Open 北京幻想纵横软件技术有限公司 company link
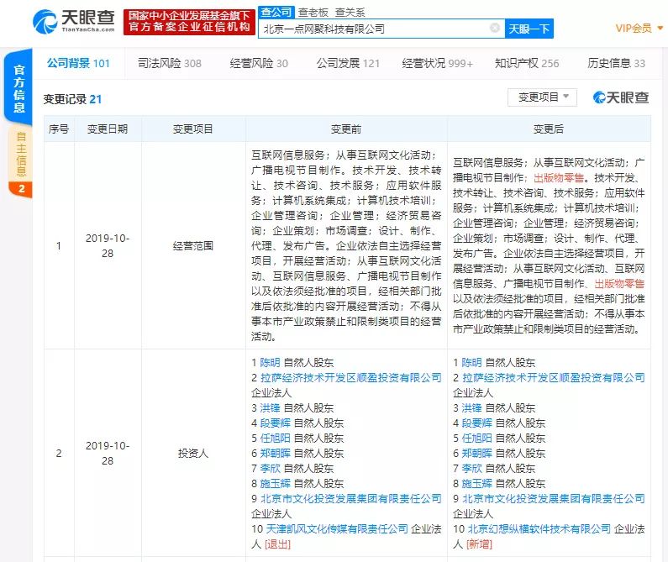668x562 pixels. 537,528
